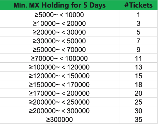The image size is (158, 124).
Task: Click the ≥200000~ < 250000 cell
Action: click(x=60, y=102)
